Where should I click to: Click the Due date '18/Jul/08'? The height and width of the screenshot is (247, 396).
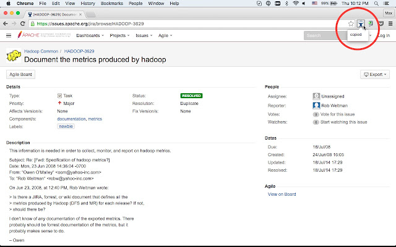tap(322, 147)
